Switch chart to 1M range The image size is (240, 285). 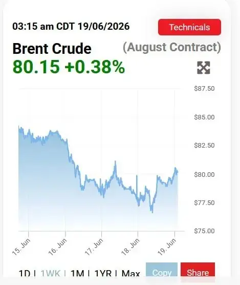(77, 273)
